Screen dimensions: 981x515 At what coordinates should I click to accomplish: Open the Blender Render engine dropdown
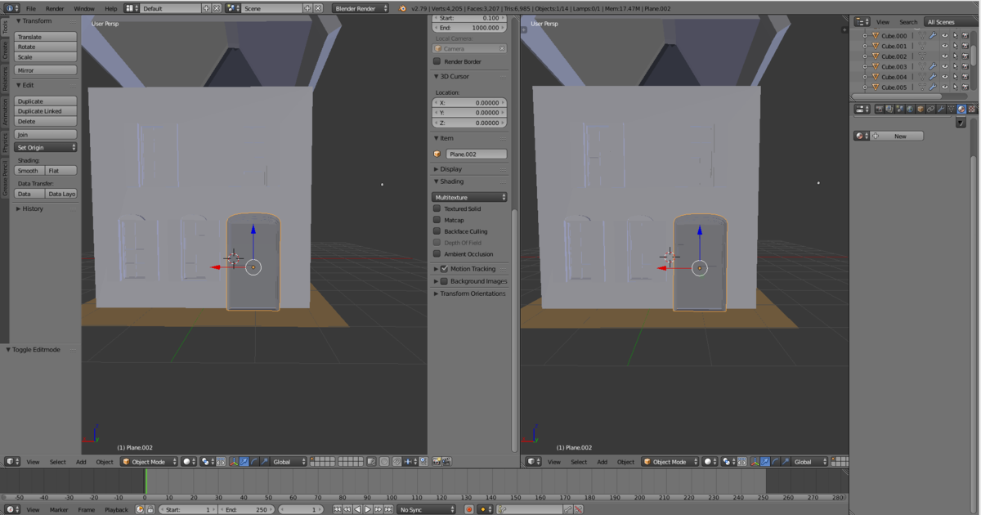point(360,8)
